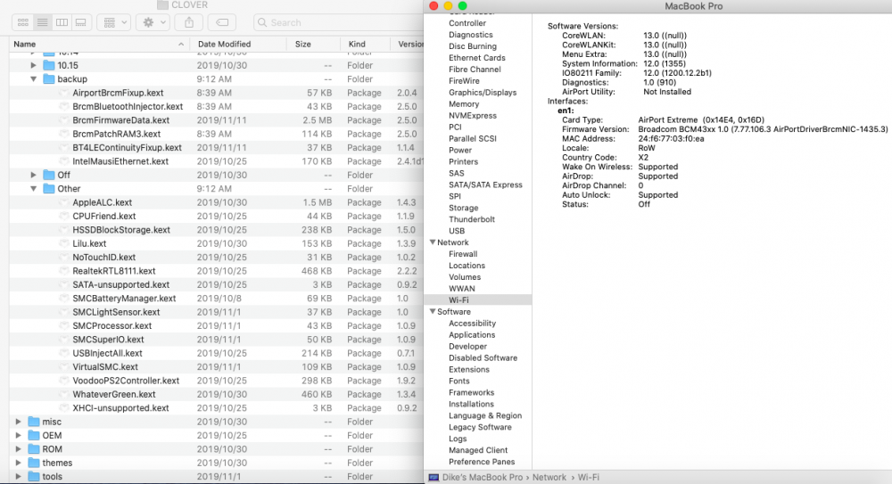Click the Share toolbar button
This screenshot has height=484, width=892.
(x=189, y=22)
